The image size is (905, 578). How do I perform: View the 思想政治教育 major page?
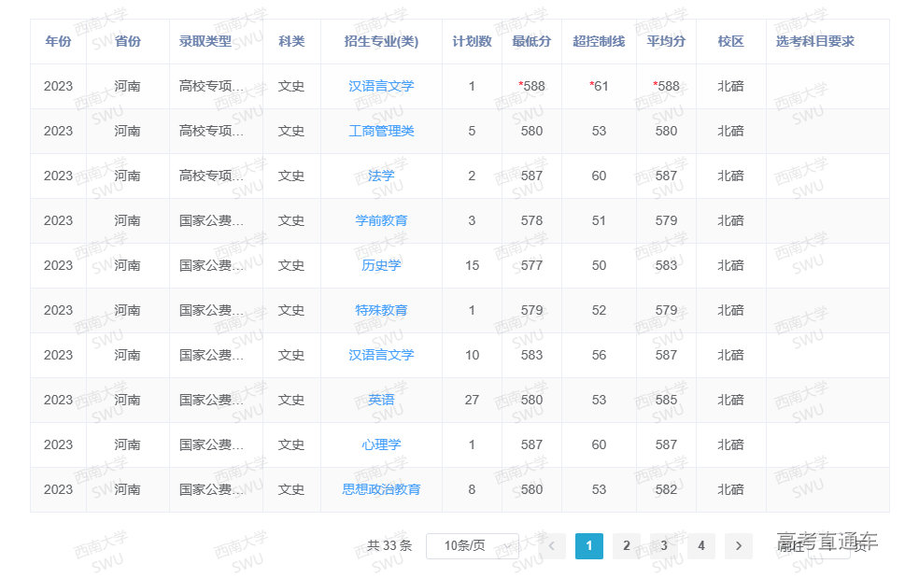pos(381,489)
